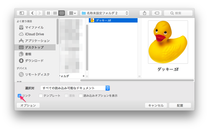
Task: Go back with the left arrow button
Action: (33, 13)
